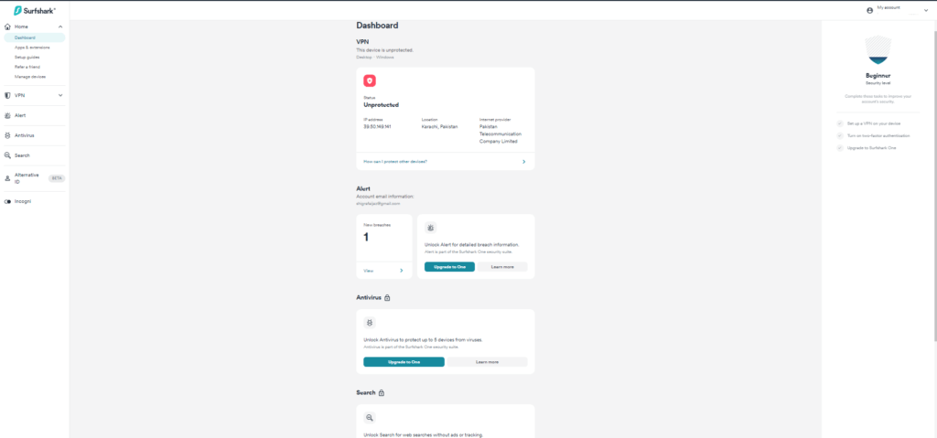The height and width of the screenshot is (438, 937).
Task: Open Apps & extensions page
Action: pyautogui.click(x=32, y=48)
